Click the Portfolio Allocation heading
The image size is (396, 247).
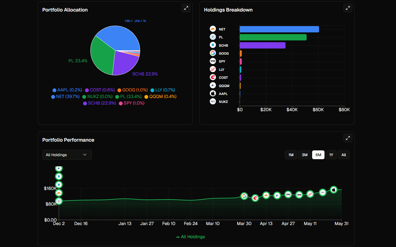pyautogui.click(x=65, y=10)
